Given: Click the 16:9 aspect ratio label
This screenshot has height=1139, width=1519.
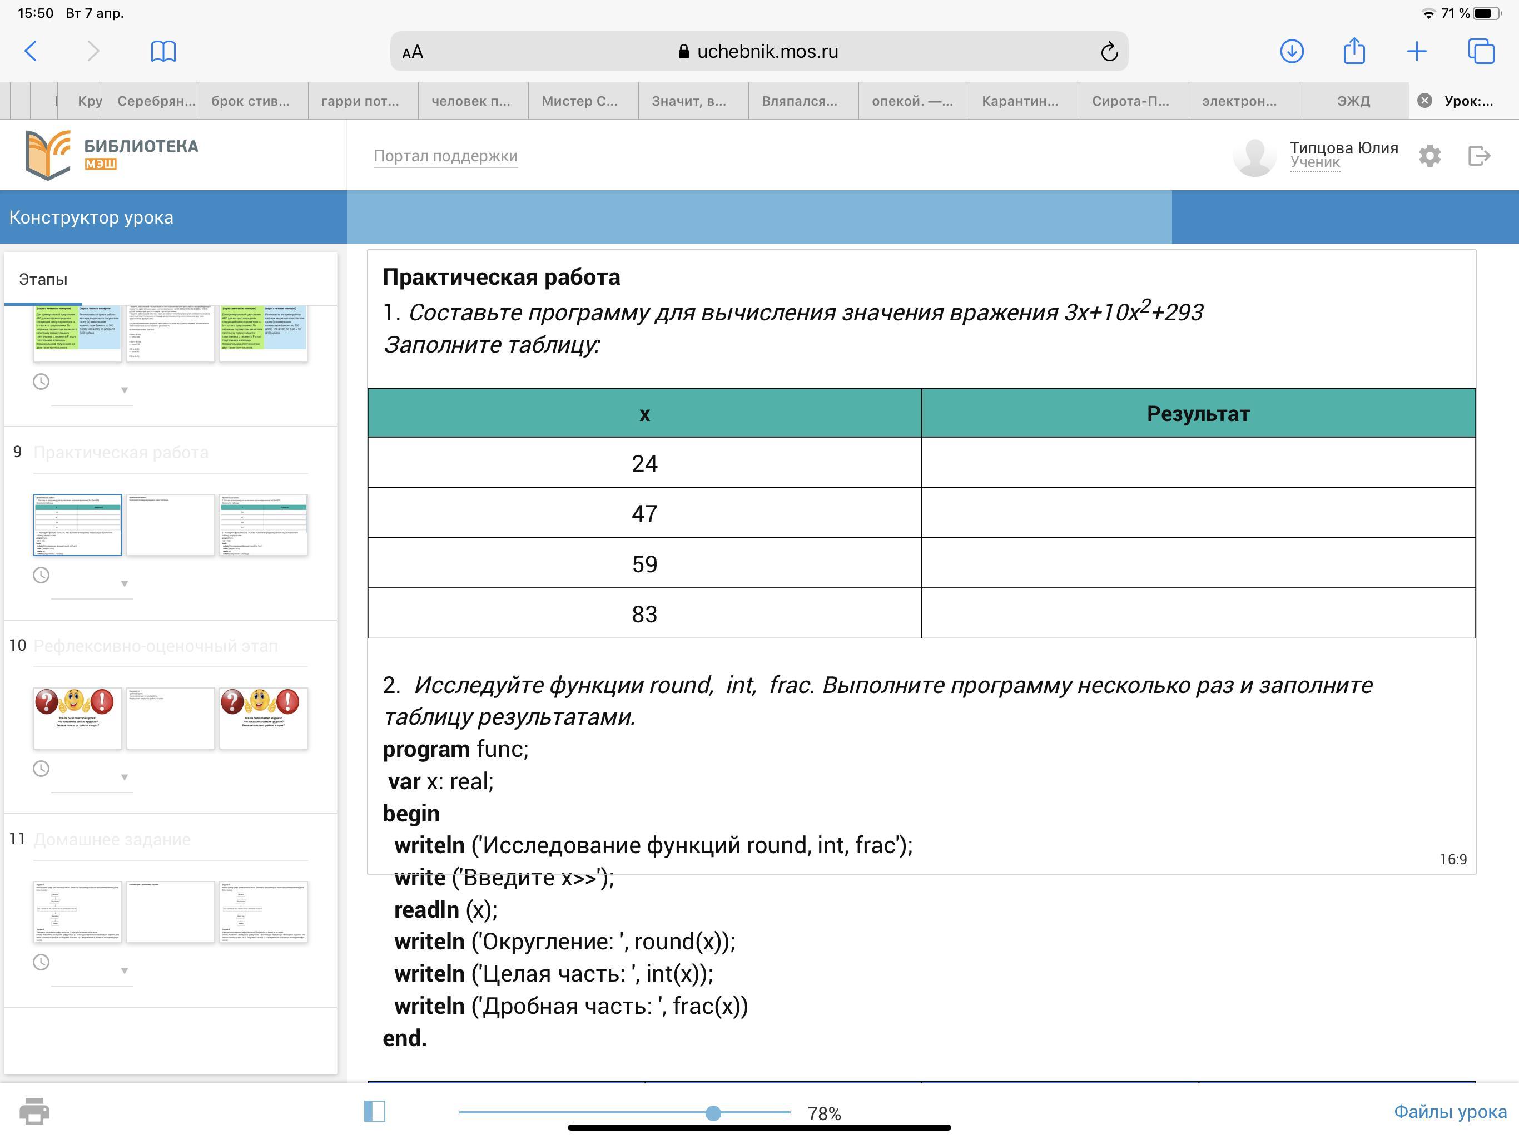Looking at the screenshot, I should (x=1453, y=859).
